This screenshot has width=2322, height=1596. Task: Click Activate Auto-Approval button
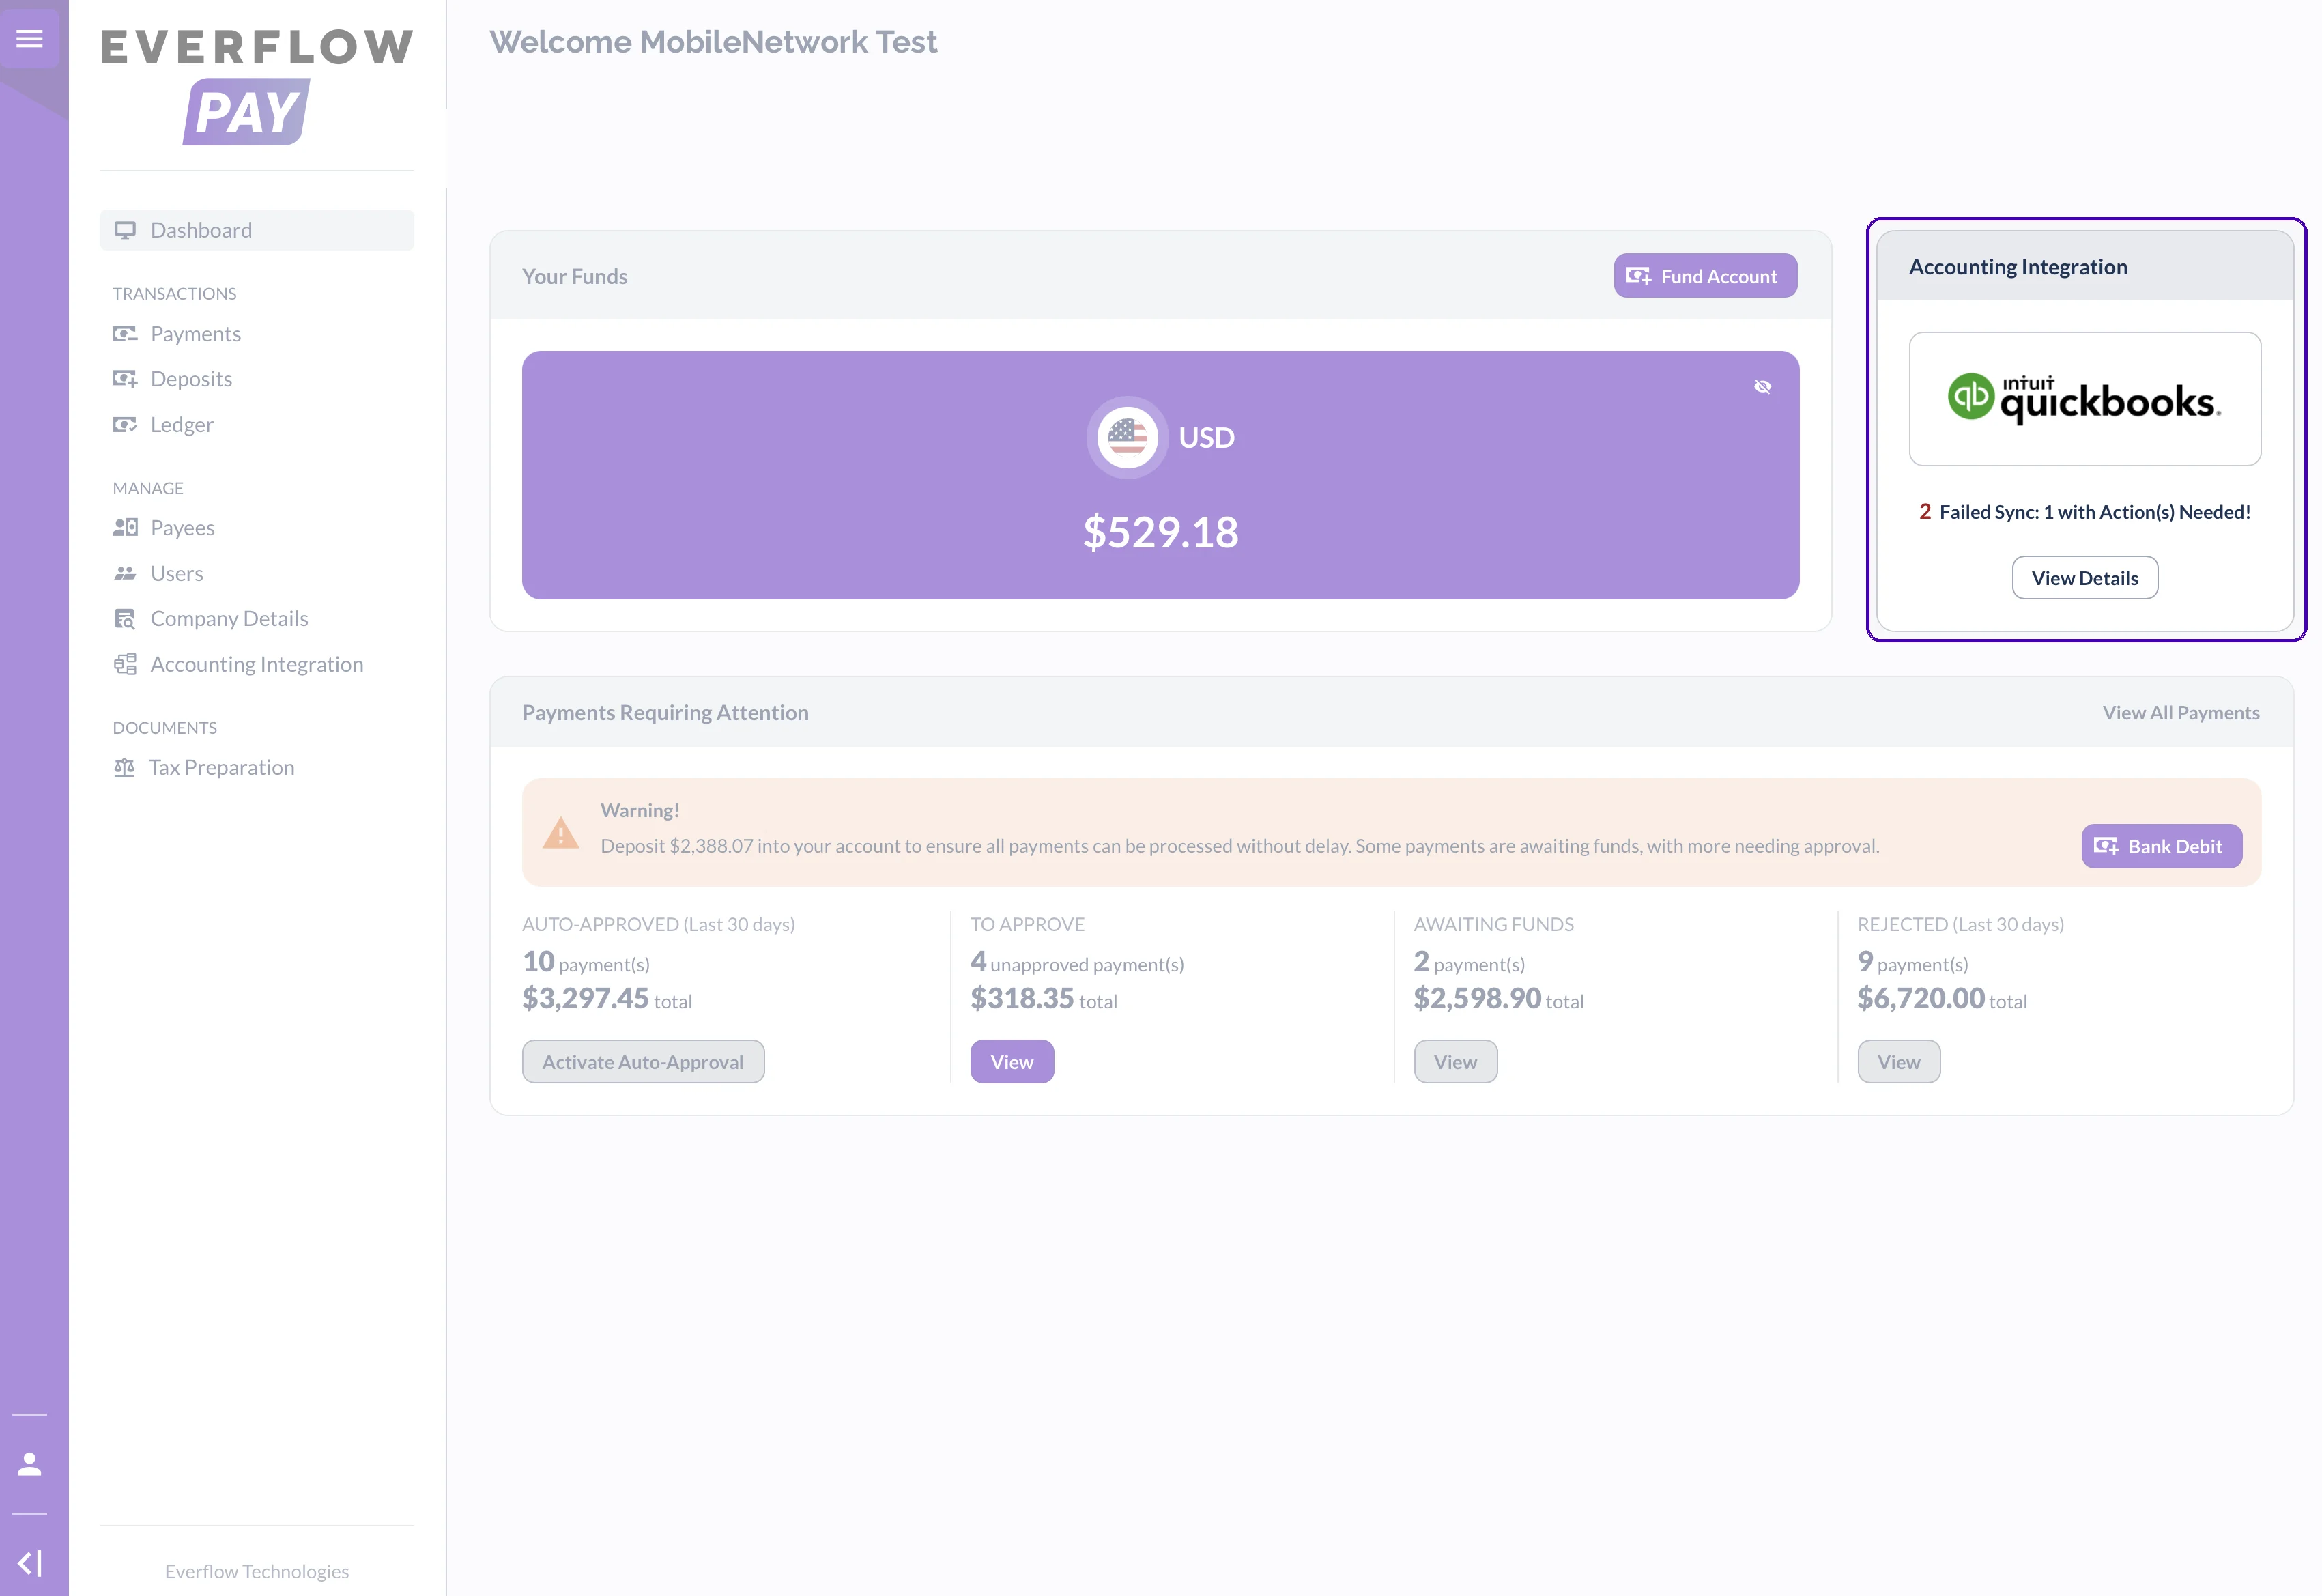[x=643, y=1062]
